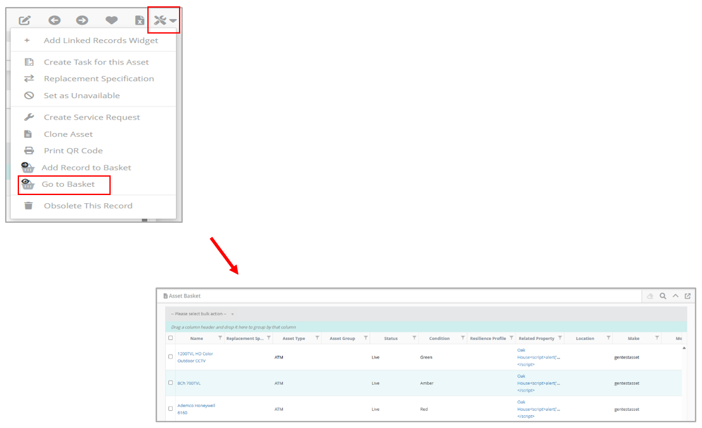Open filter for Location column

click(x=608, y=338)
